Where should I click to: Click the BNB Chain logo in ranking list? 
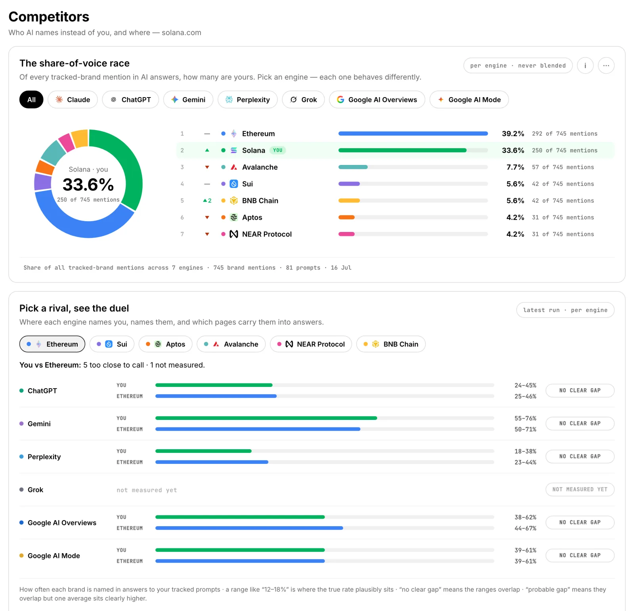click(x=234, y=201)
